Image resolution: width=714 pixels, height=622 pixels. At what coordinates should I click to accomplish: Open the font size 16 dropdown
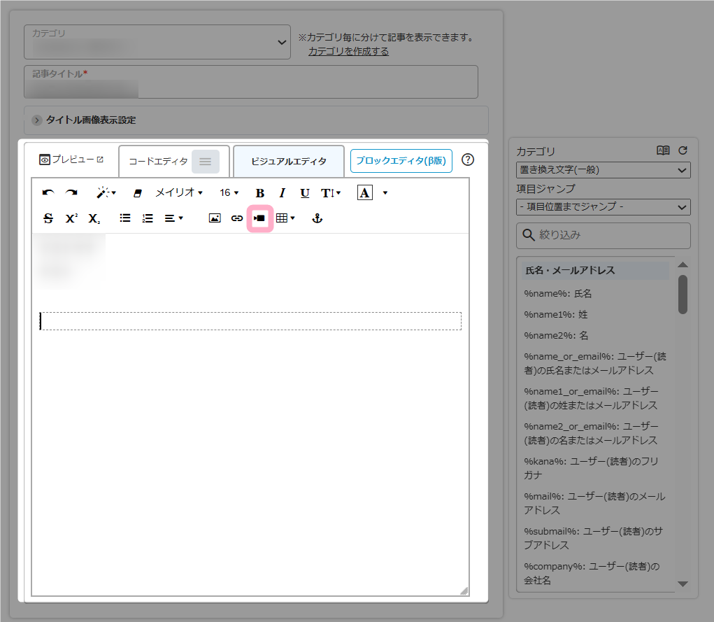coord(229,193)
